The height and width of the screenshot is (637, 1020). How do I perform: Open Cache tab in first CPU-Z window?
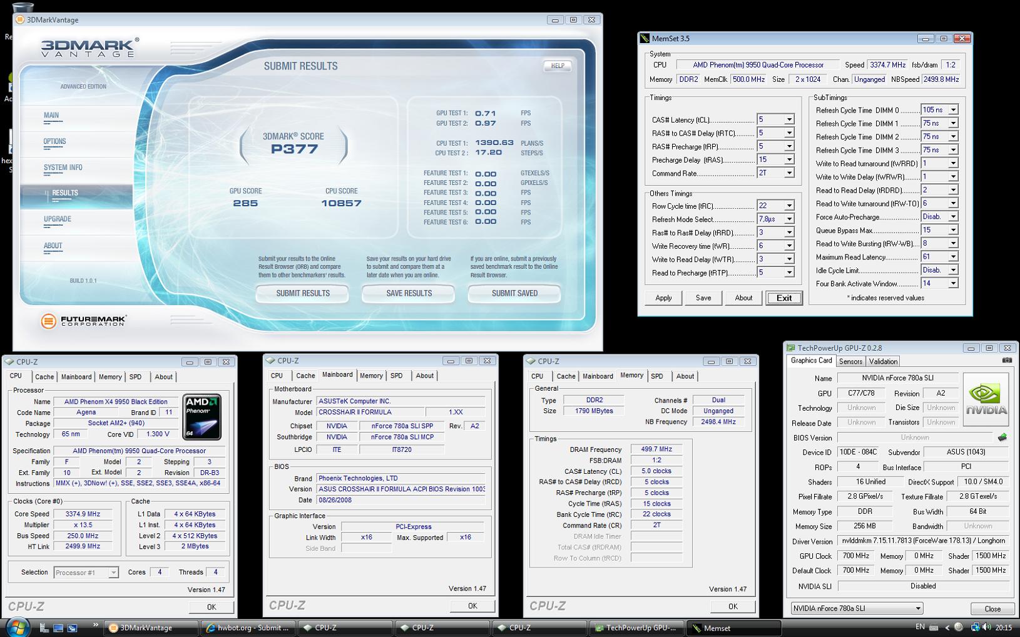point(44,377)
